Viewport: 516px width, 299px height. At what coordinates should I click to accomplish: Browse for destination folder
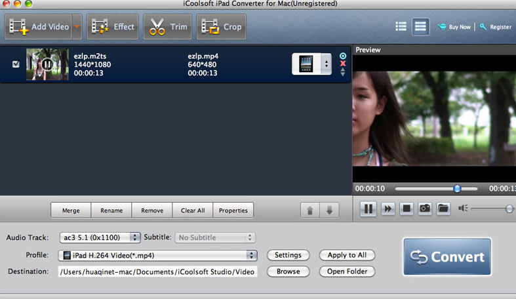pyautogui.click(x=288, y=271)
